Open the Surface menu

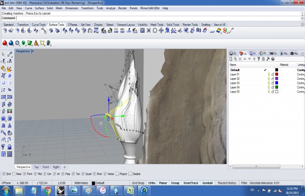39,8
